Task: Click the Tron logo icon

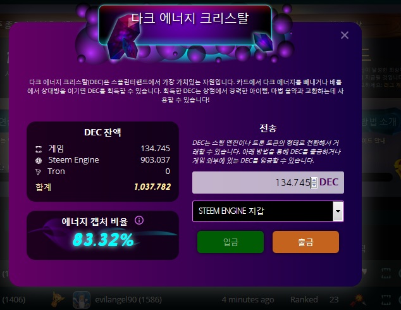Action: (39, 171)
